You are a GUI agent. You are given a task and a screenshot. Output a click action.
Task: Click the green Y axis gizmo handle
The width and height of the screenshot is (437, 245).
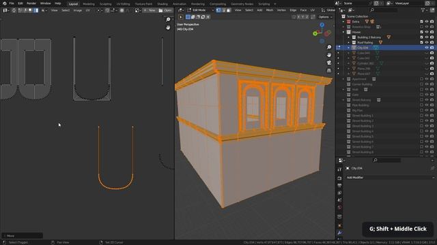(315, 33)
